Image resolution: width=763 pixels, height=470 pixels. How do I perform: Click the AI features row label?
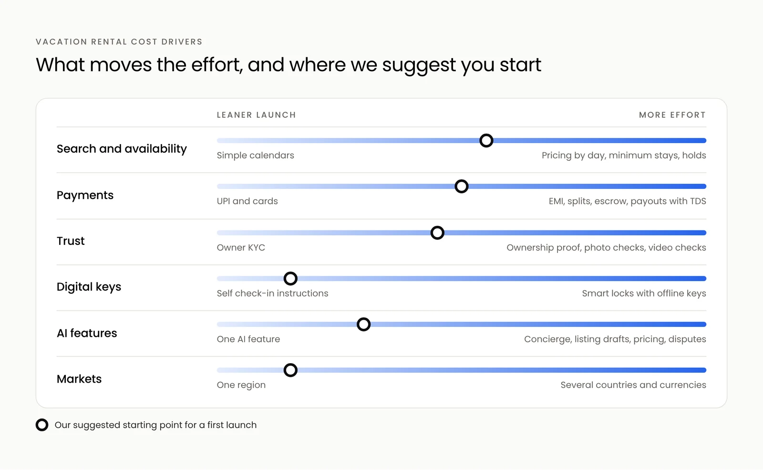87,333
